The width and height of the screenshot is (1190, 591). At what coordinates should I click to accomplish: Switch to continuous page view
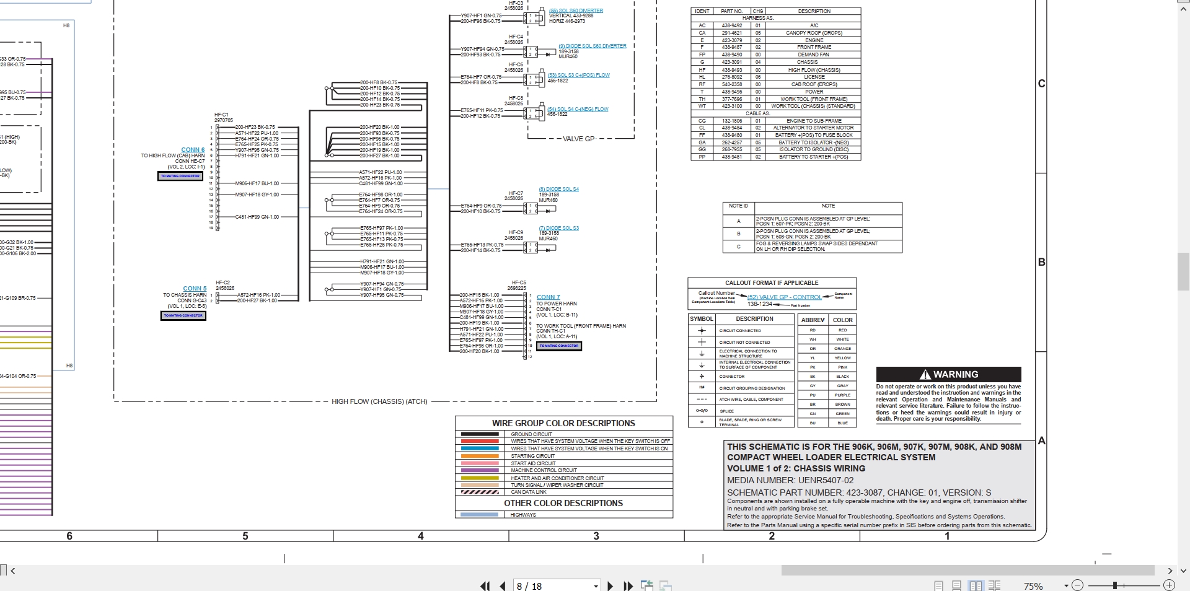click(957, 585)
